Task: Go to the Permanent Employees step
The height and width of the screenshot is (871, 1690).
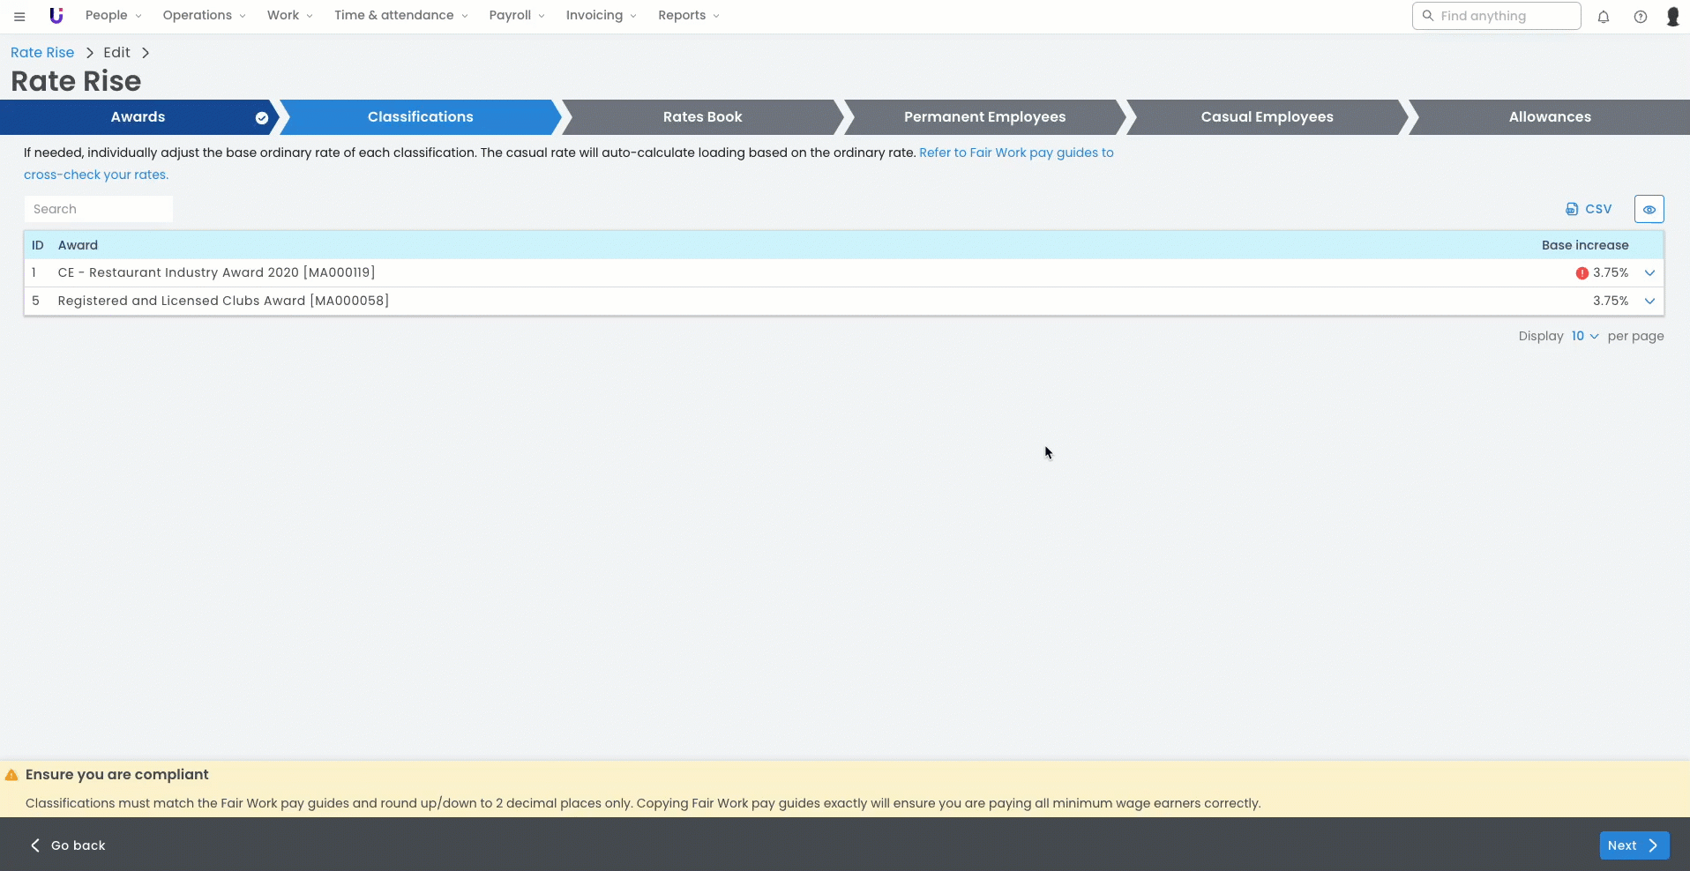Action: (984, 117)
